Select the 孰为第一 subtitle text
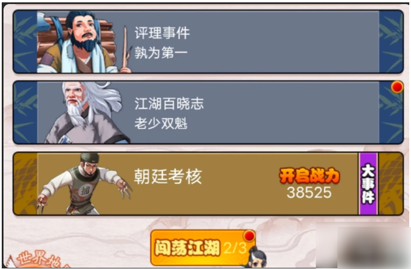Image resolution: width=411 pixels, height=269 pixels. pos(161,52)
